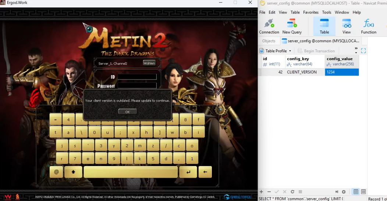Switch to grid view mode

click(x=356, y=192)
